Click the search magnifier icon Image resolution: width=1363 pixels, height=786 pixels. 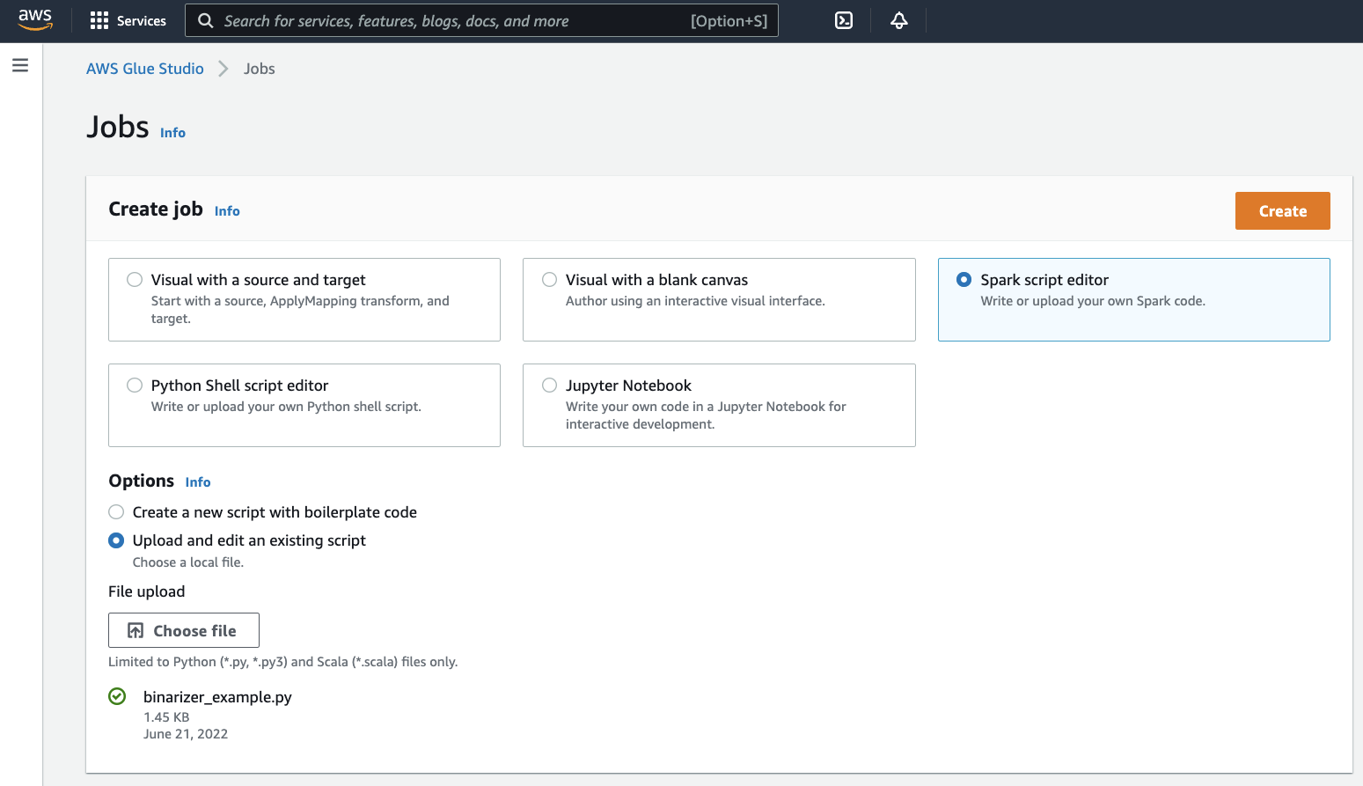pos(205,20)
